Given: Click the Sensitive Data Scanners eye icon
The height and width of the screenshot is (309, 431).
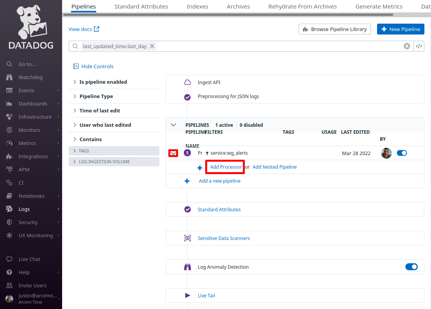Looking at the screenshot, I should (187, 238).
